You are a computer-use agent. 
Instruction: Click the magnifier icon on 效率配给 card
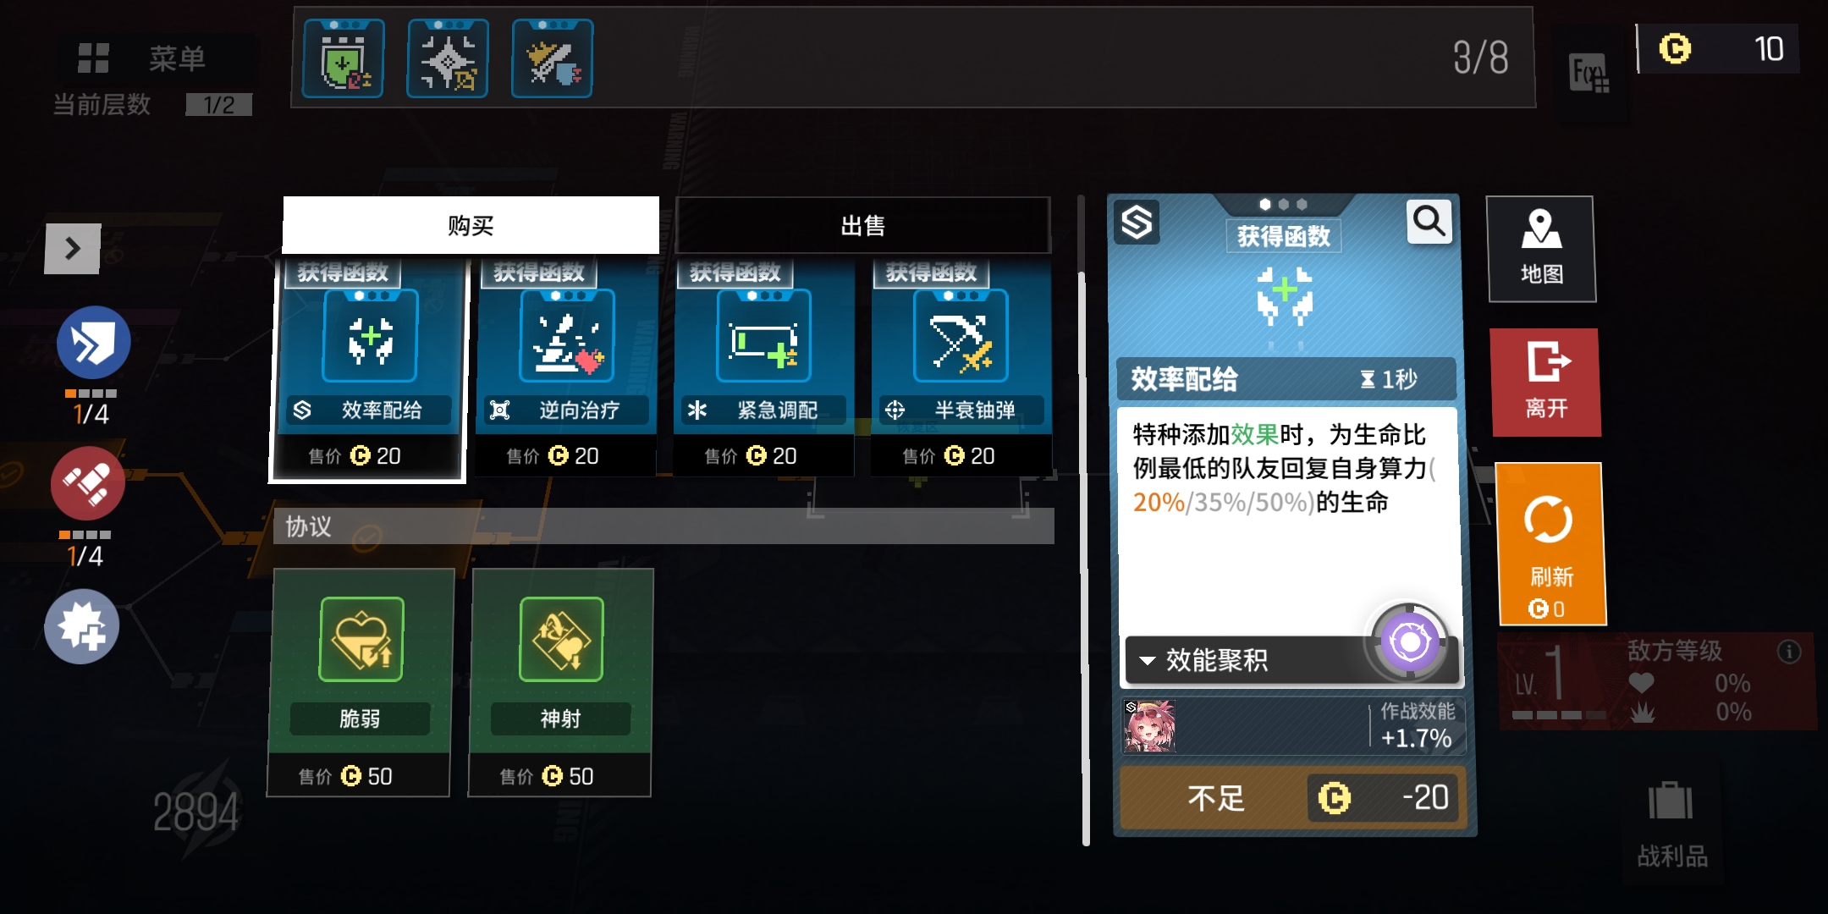coord(1429,222)
